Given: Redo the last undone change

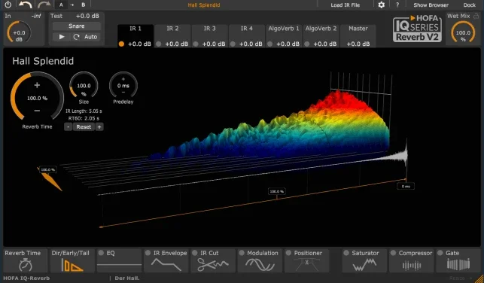Looking at the screenshot, I should coord(44,5).
